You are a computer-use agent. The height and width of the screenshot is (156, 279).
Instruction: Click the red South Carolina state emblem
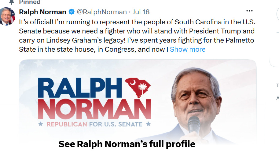[138, 87]
